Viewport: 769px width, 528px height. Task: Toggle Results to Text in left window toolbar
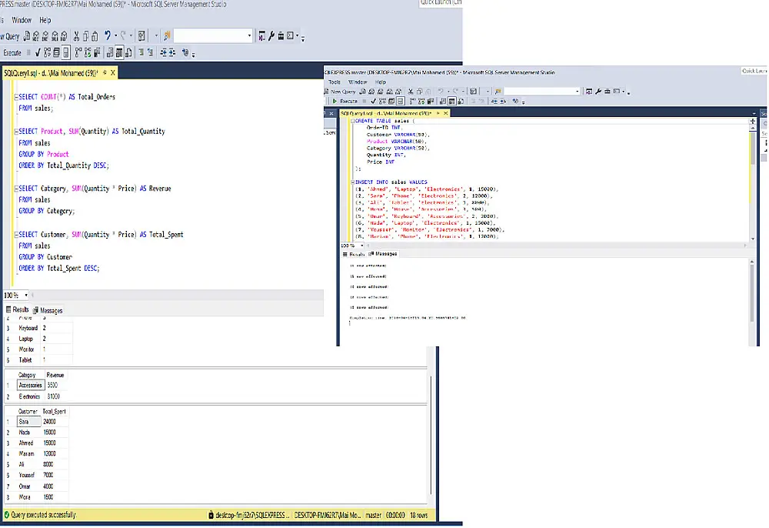click(x=110, y=52)
